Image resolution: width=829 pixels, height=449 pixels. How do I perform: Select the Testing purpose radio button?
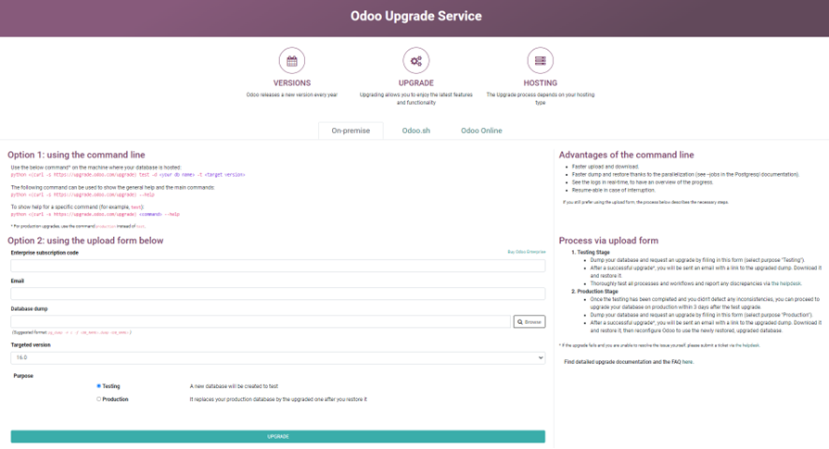[99, 386]
